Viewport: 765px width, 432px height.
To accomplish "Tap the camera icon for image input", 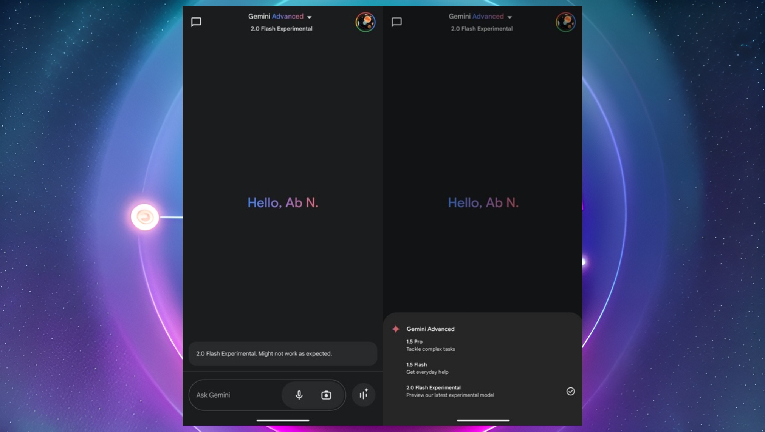I will pos(326,395).
